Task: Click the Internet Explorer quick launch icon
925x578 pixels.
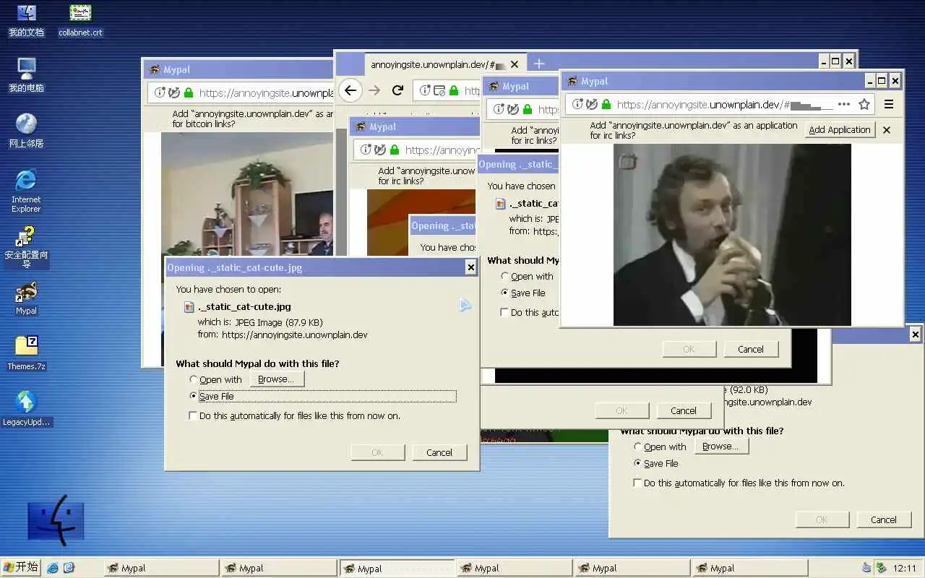Action: tap(53, 568)
